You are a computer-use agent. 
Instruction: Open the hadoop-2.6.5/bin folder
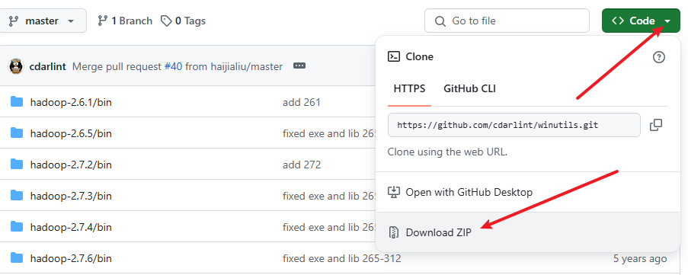[71, 133]
